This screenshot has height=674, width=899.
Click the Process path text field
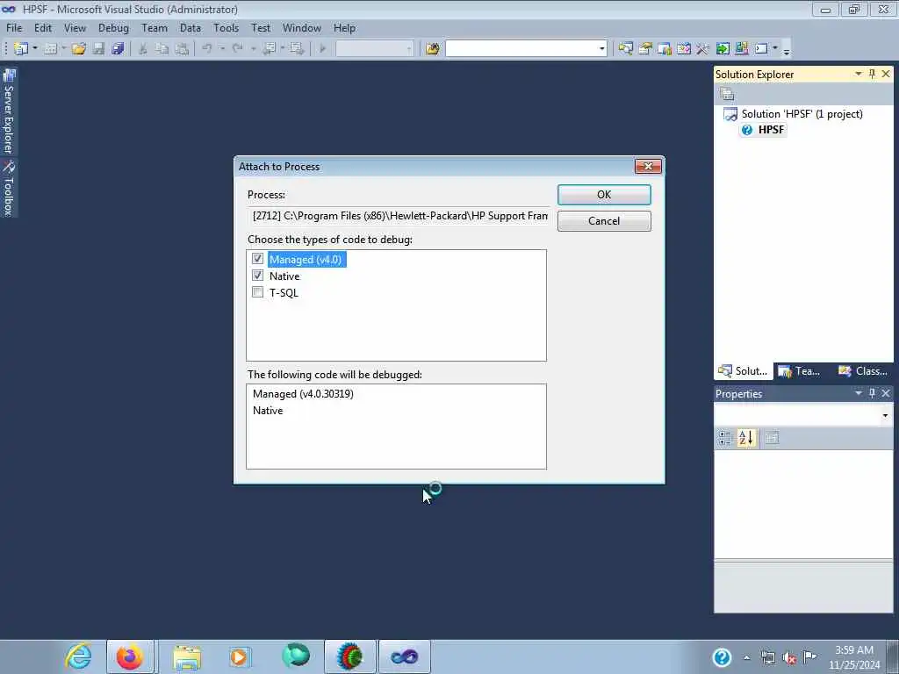(x=398, y=216)
